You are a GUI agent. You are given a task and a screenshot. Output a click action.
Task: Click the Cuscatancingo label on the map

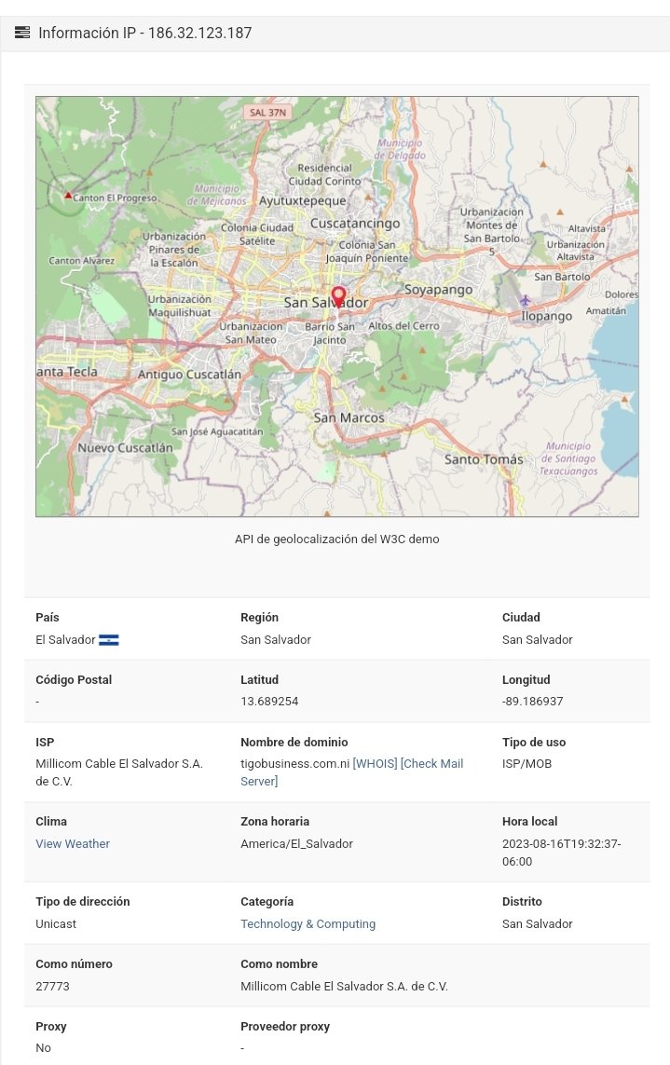pos(355,224)
